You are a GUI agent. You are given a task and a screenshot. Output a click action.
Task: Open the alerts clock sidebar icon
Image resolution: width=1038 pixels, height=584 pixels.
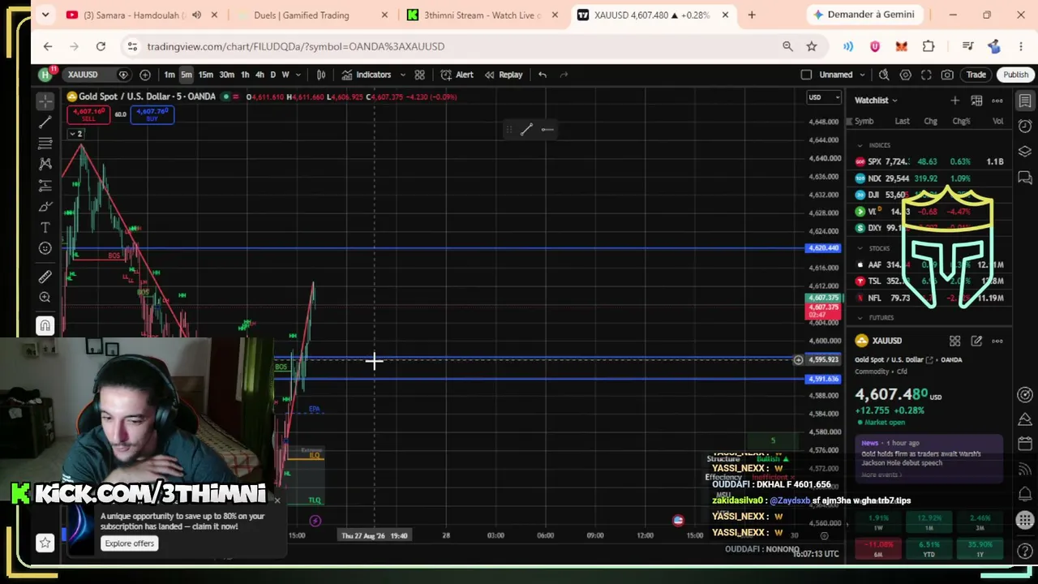(x=1025, y=126)
